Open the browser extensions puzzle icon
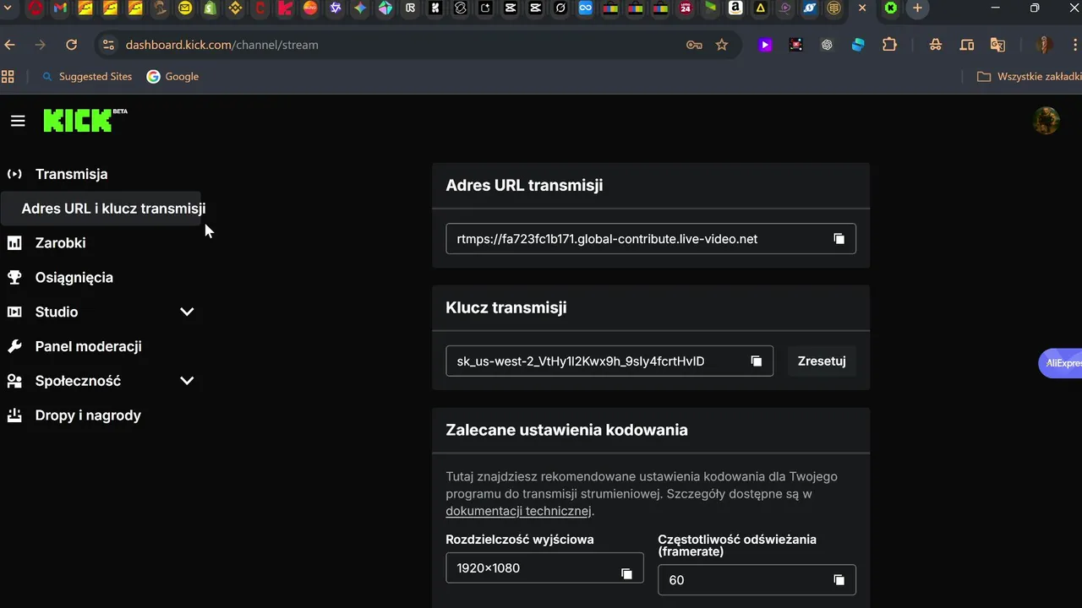1082x608 pixels. click(x=889, y=45)
